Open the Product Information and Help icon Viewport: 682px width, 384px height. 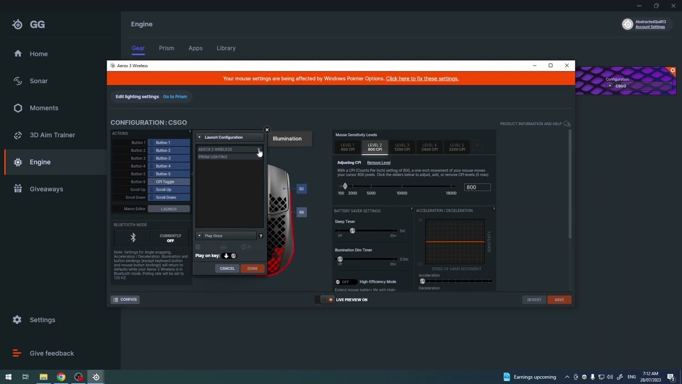[567, 124]
